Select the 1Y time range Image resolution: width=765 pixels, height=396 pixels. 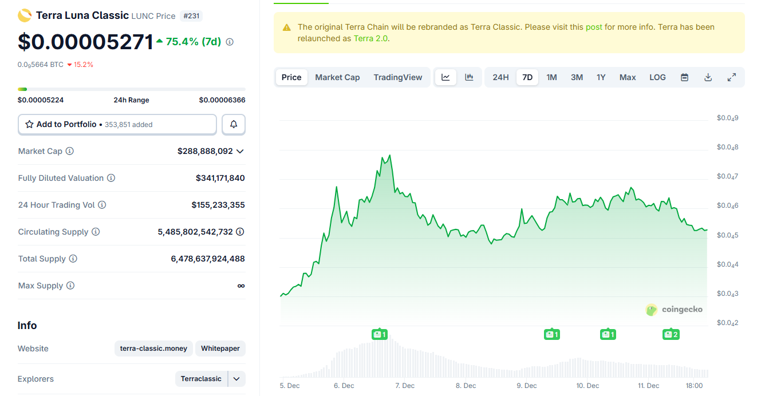coord(601,77)
